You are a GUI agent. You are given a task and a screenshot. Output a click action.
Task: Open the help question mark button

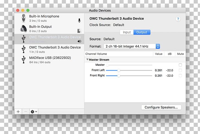coord(178,19)
